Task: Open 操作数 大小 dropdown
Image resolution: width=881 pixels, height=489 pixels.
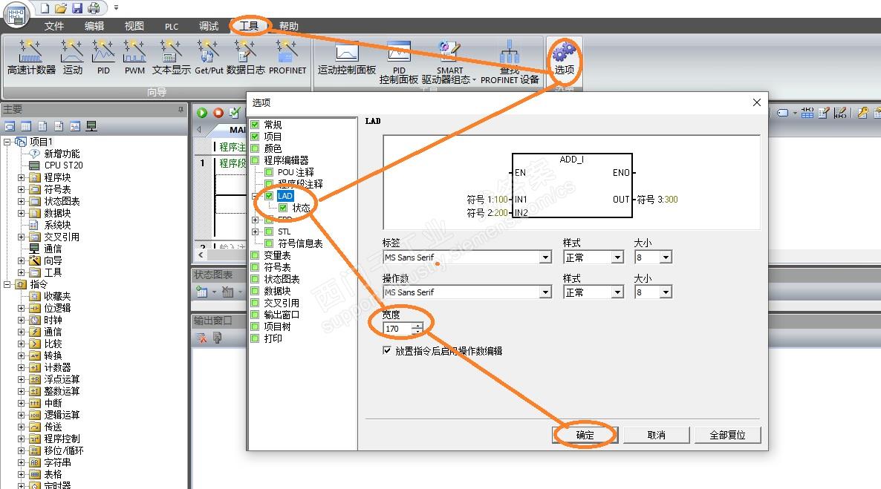Action: pyautogui.click(x=666, y=292)
